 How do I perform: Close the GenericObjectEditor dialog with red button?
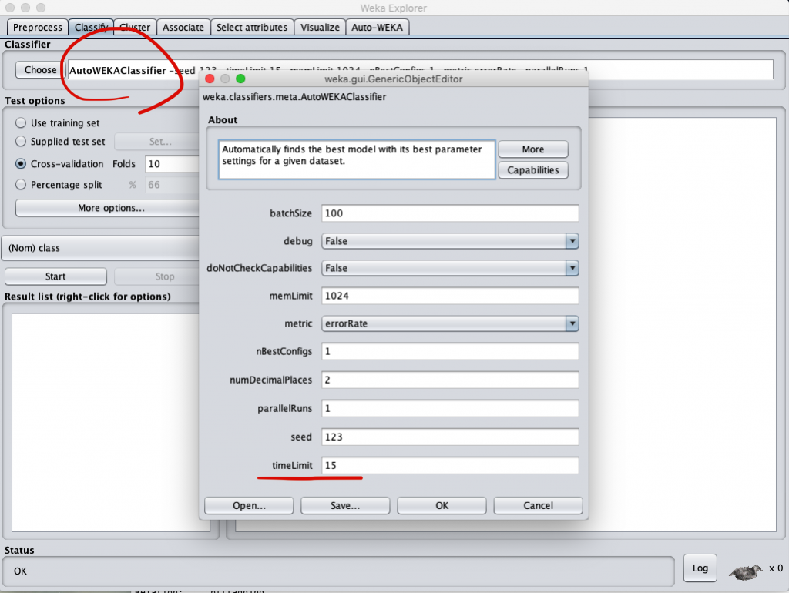(210, 79)
